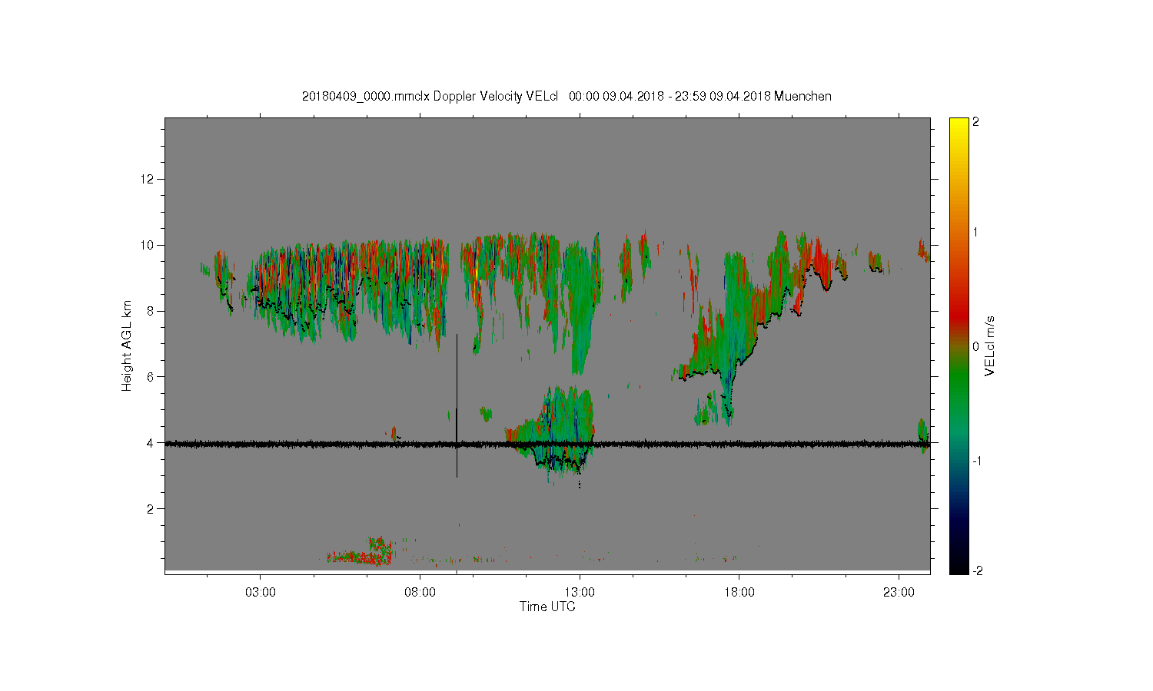Select height axis tick label "12"
The width and height of the screenshot is (1153, 691).
point(148,179)
